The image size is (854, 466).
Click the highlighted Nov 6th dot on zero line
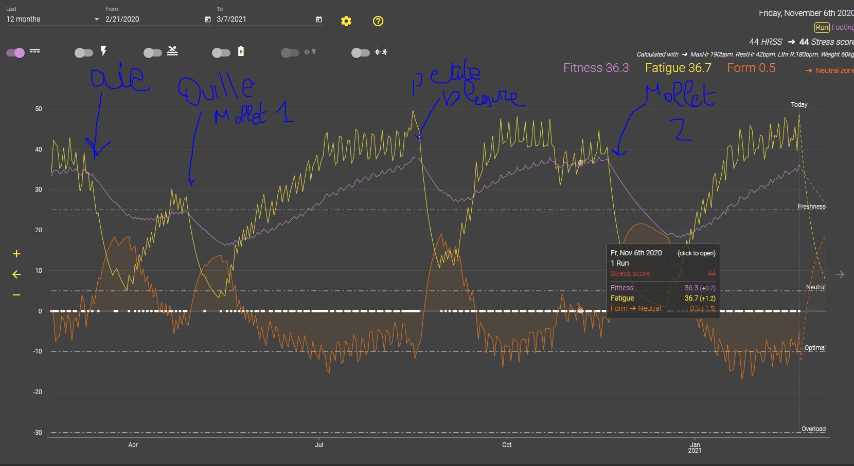(581, 311)
